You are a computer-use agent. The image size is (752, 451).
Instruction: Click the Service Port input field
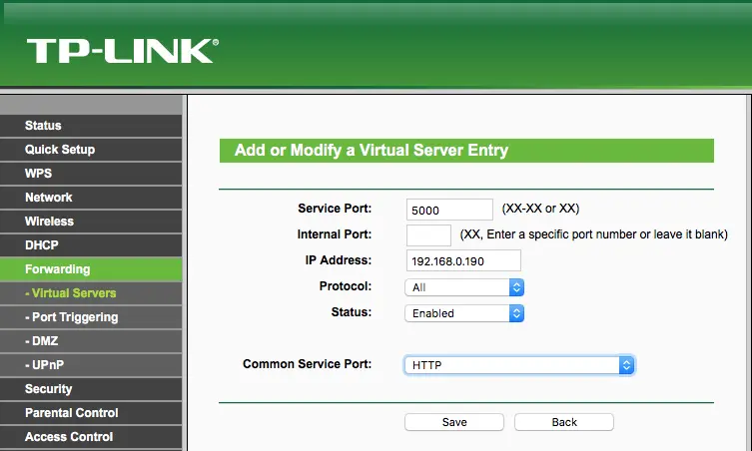tap(449, 210)
